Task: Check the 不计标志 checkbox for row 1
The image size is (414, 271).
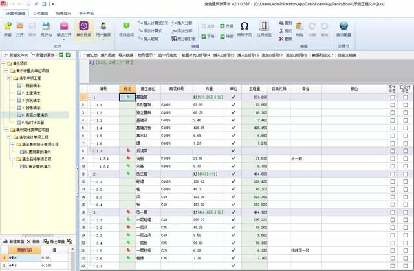Action: pos(393,97)
